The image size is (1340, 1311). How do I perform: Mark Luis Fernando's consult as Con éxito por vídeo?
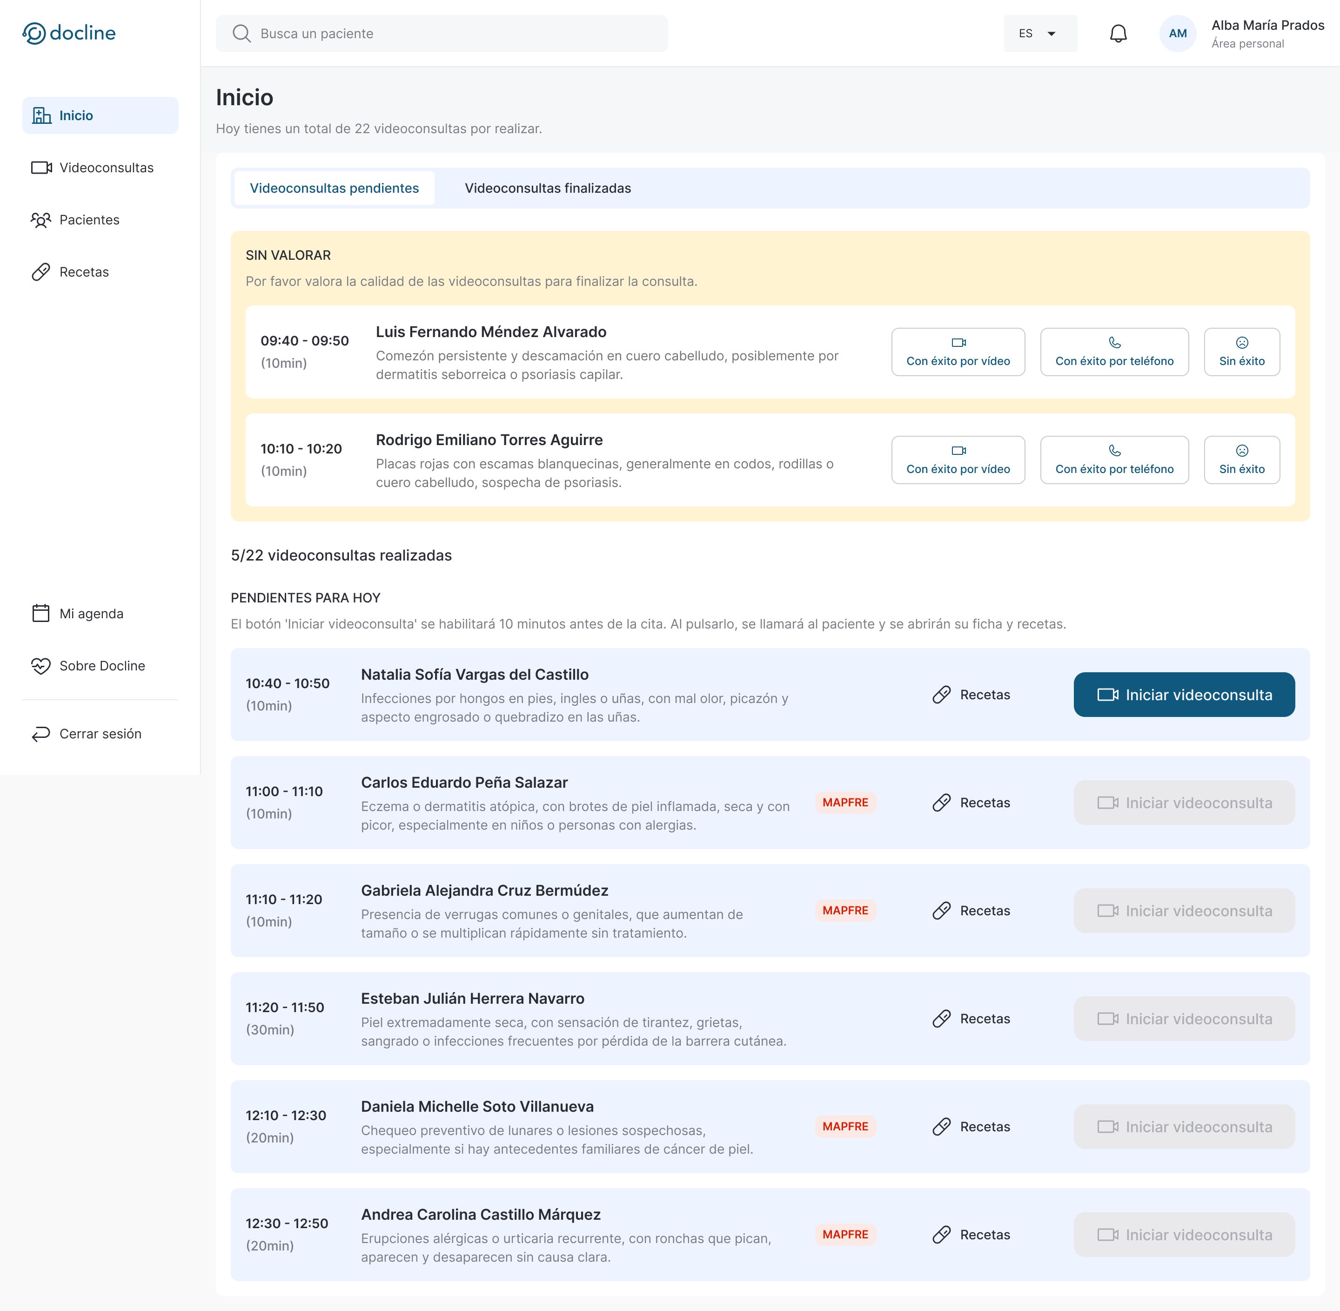pyautogui.click(x=958, y=352)
